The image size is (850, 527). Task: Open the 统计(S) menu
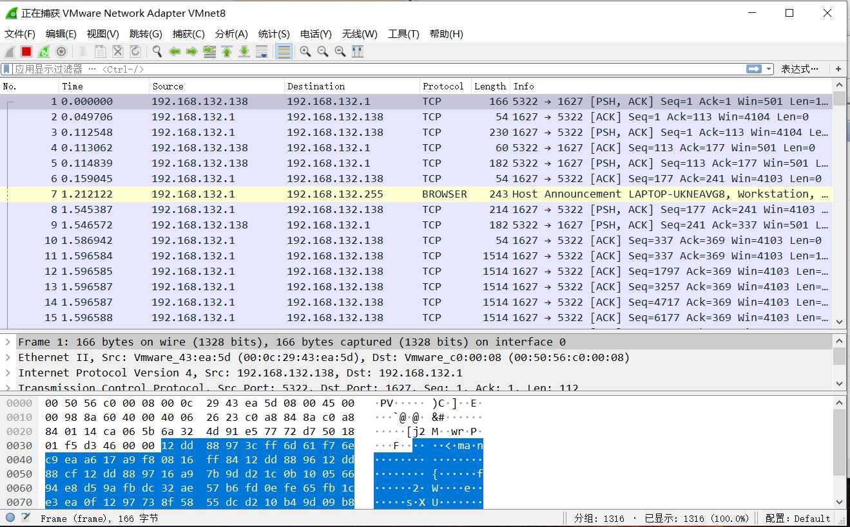click(274, 34)
